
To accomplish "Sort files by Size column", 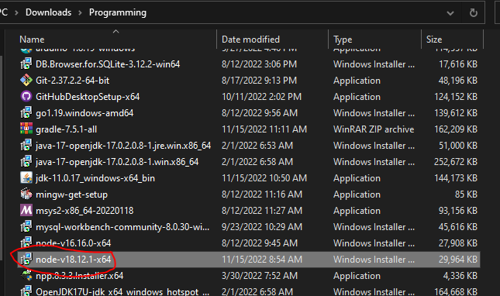I will click(x=434, y=40).
